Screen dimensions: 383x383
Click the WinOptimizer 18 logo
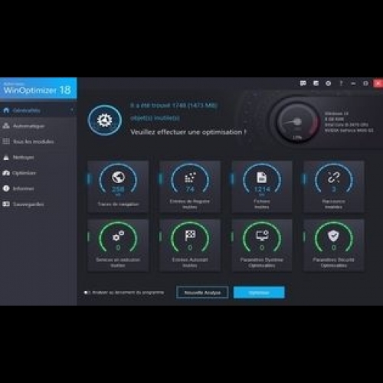point(38,88)
